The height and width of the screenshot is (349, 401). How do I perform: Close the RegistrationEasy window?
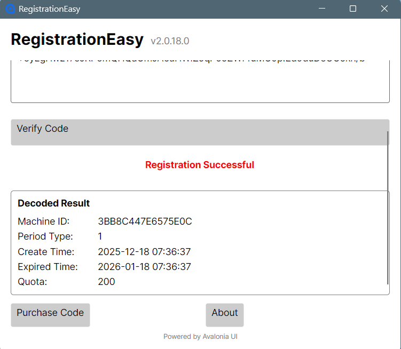[384, 9]
